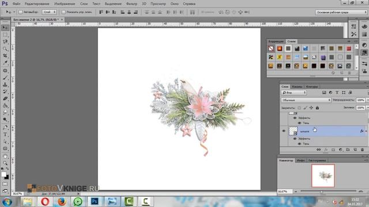Apply the no-style (default) swatch in Styles
The width and height of the screenshot is (369, 207).
point(270,48)
